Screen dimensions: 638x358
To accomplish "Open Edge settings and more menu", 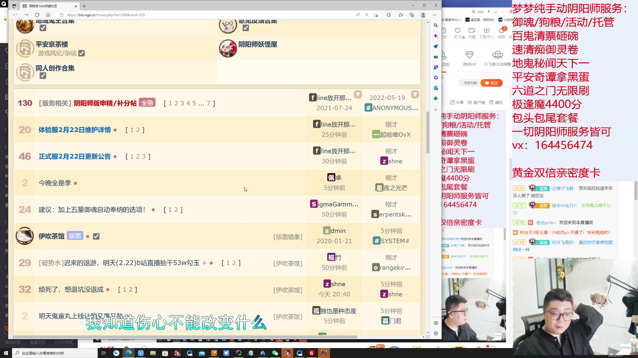I will [x=435, y=15].
